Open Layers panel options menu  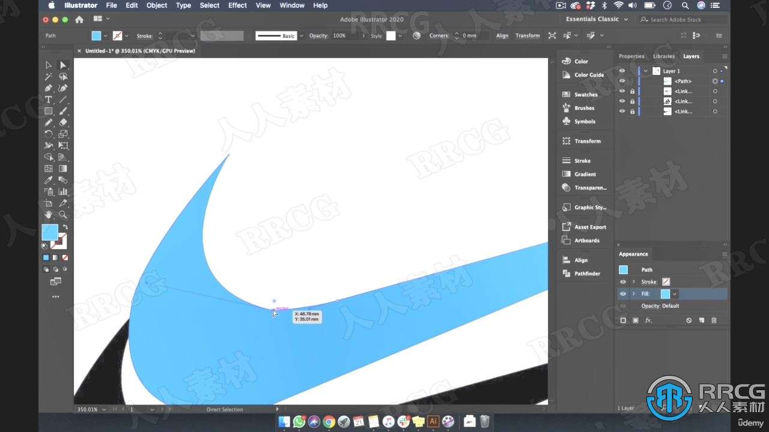(725, 56)
